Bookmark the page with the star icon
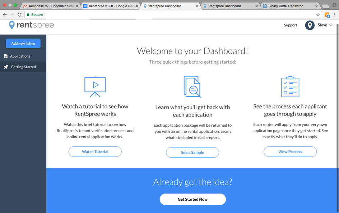The height and width of the screenshot is (213, 339). point(318,15)
